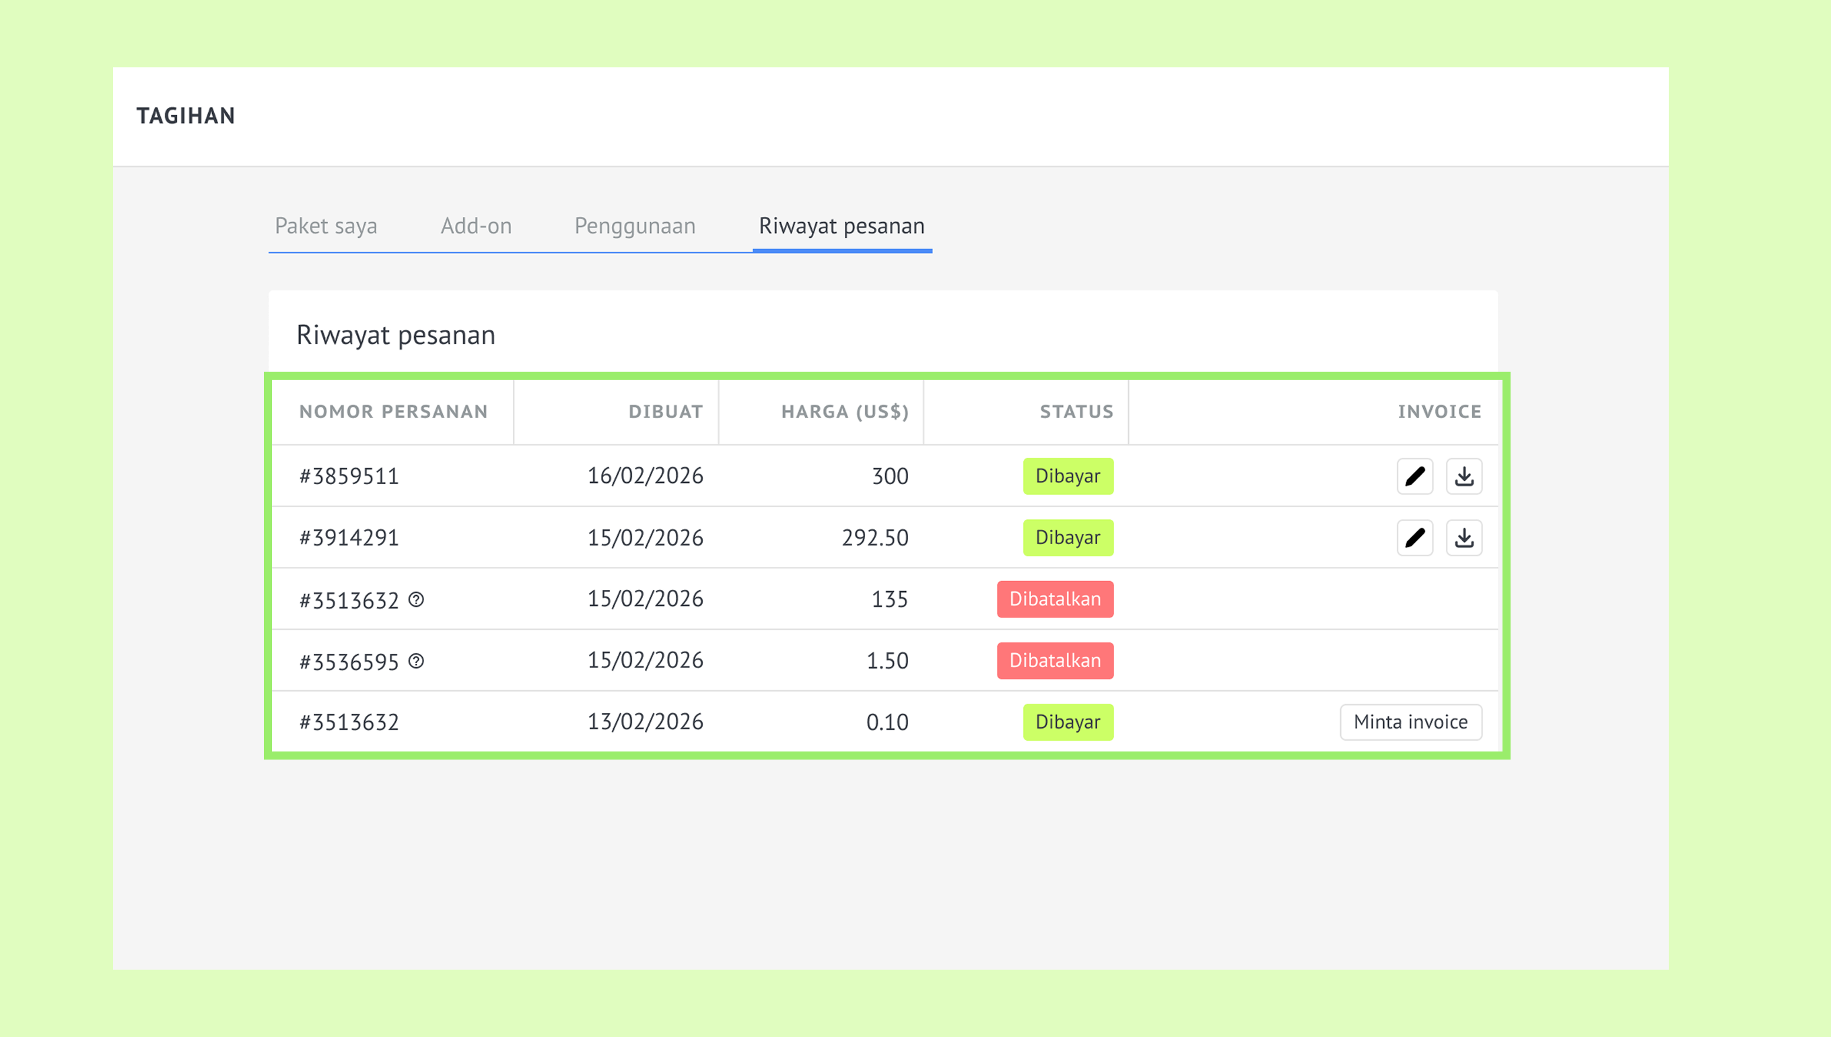Switch to Paket saya tab
1831x1037 pixels.
click(x=326, y=226)
